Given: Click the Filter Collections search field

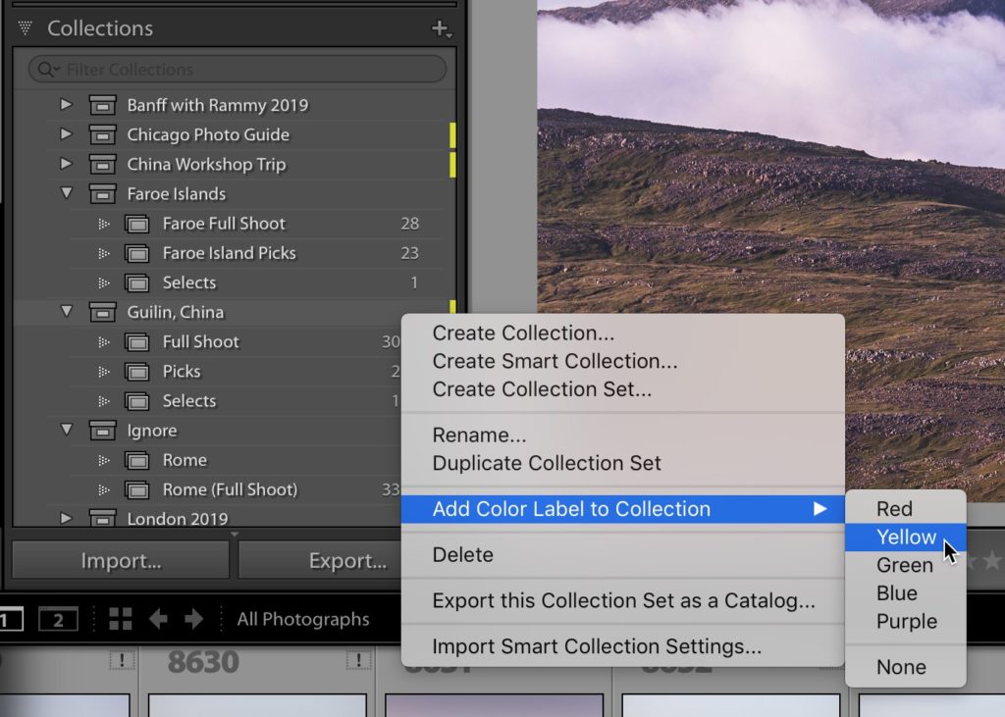Looking at the screenshot, I should click(238, 70).
